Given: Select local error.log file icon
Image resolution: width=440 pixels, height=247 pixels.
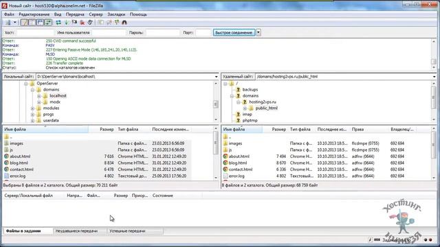Looking at the screenshot, I should point(6,176).
